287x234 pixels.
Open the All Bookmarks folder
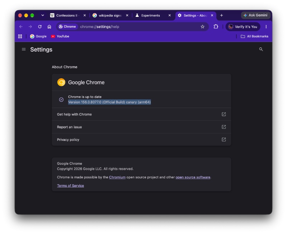coord(254,36)
